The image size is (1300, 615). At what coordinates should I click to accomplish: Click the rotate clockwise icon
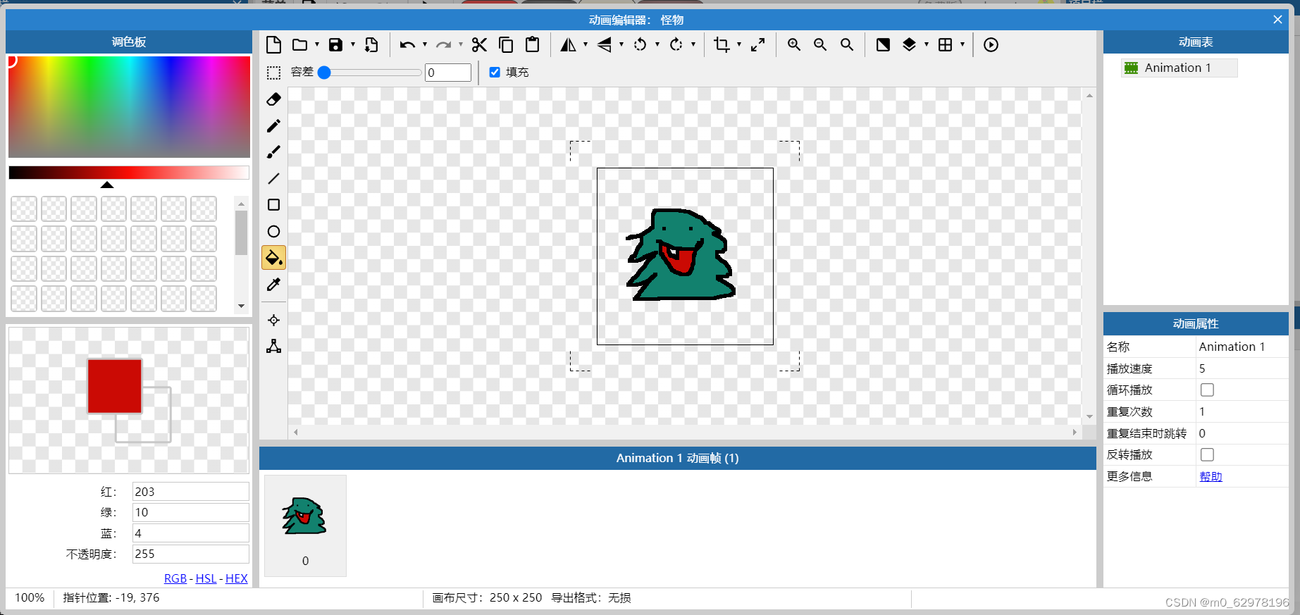click(676, 45)
